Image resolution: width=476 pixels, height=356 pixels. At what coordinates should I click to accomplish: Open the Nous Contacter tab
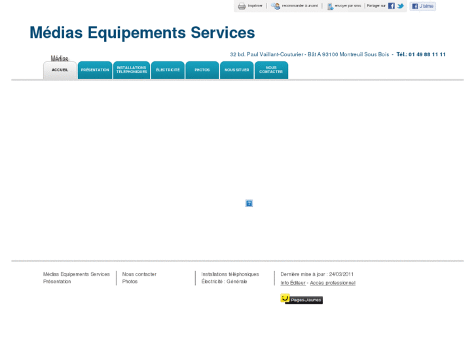coord(271,71)
